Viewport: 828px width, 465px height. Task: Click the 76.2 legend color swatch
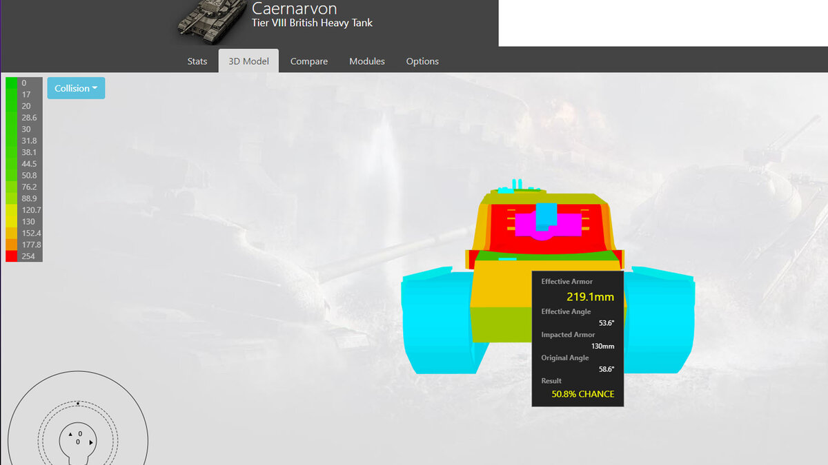coord(12,187)
